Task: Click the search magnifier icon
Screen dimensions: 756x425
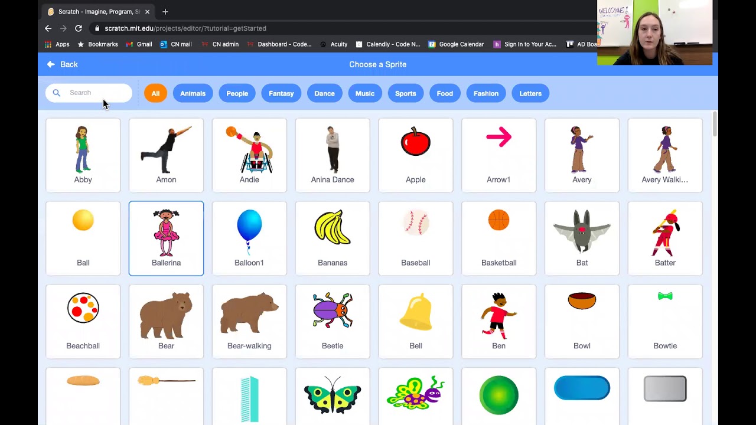Action: 57,93
